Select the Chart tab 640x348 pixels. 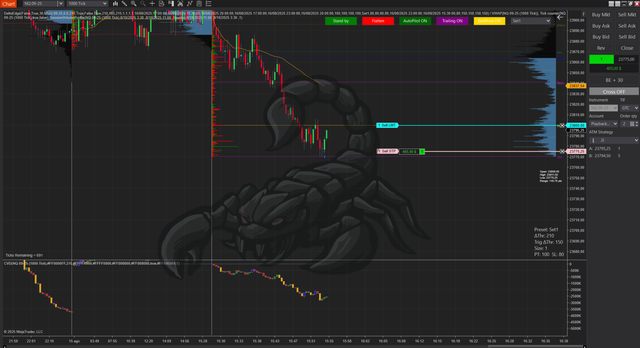pyautogui.click(x=9, y=4)
